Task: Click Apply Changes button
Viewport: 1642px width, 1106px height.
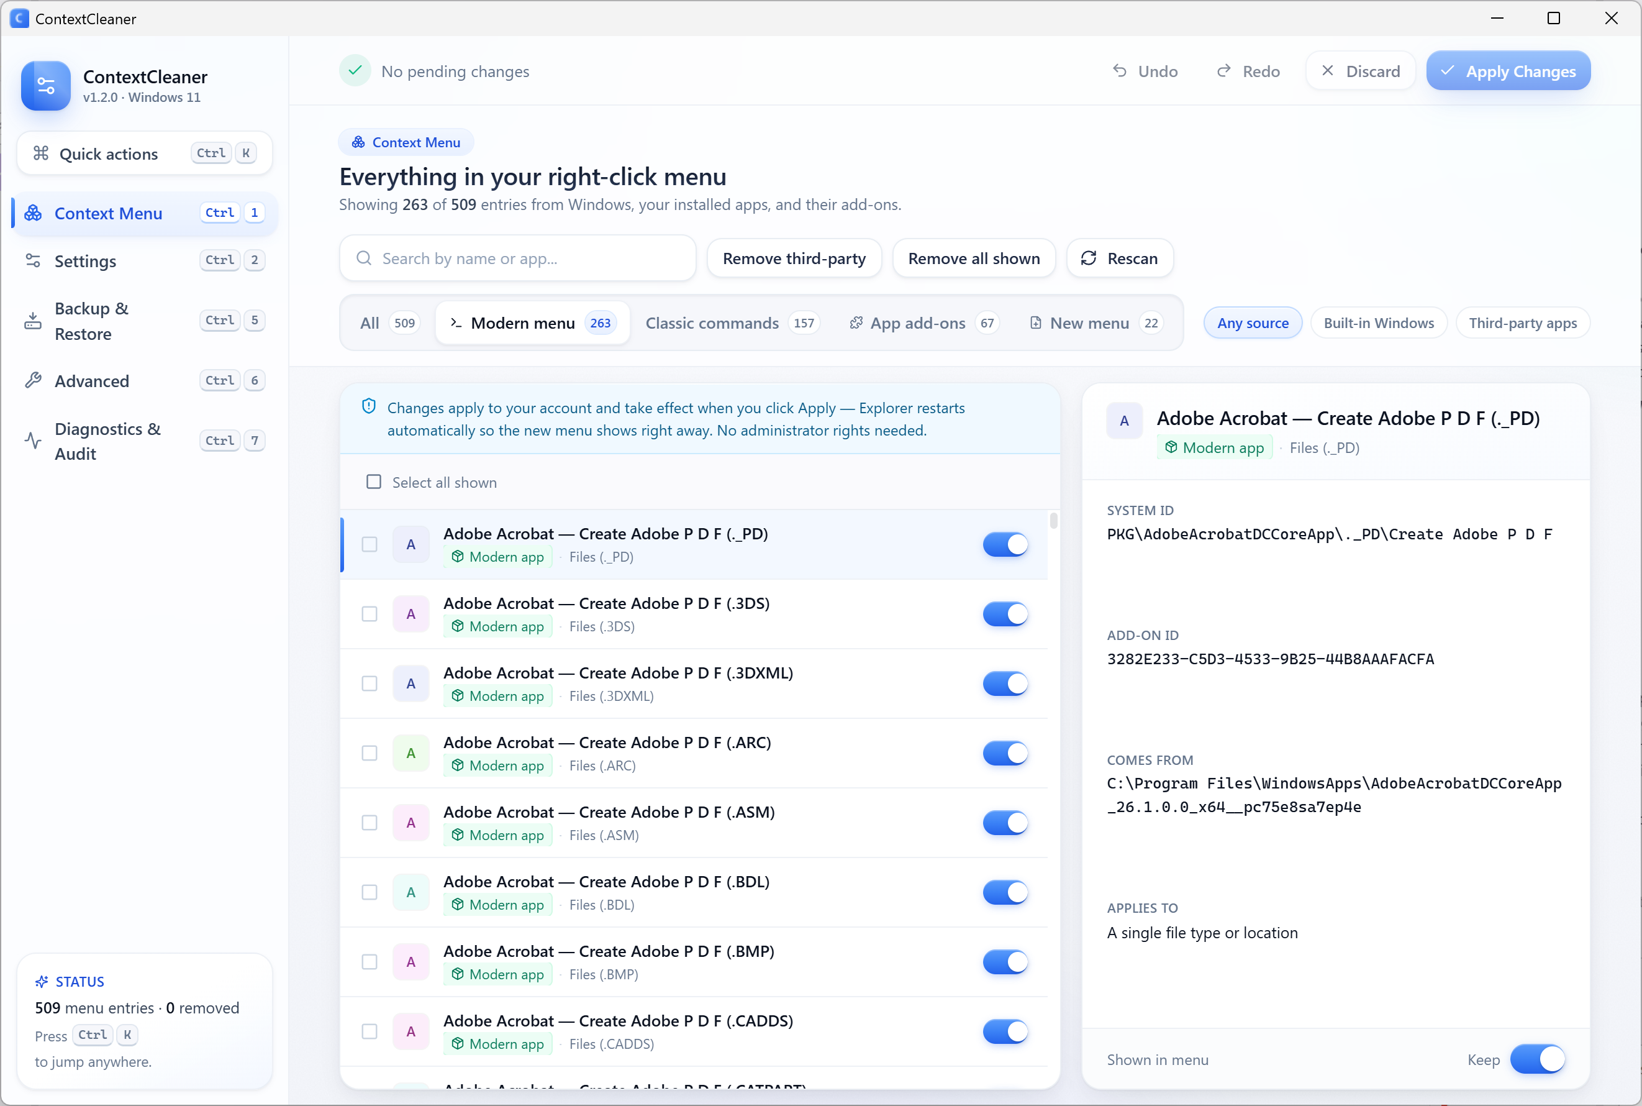Action: tap(1508, 71)
